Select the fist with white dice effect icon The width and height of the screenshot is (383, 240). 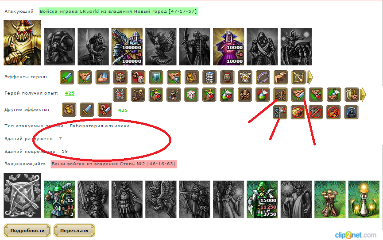coord(138,77)
